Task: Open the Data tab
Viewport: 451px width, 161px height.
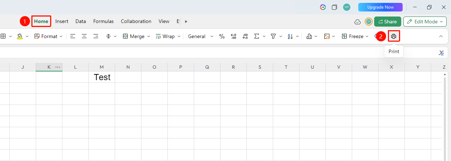Action: (80, 21)
